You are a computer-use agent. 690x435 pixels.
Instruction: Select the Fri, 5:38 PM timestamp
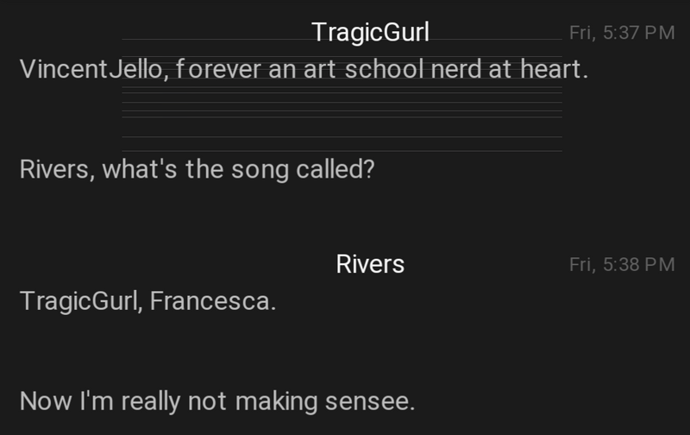[621, 264]
